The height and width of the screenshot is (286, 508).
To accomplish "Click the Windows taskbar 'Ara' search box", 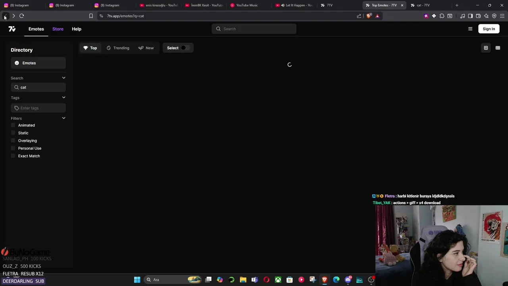I will [x=172, y=280].
